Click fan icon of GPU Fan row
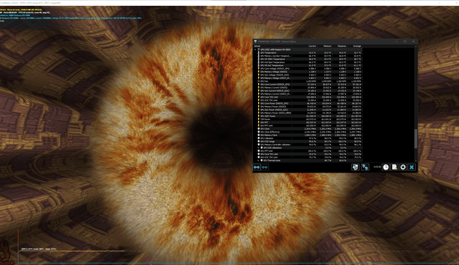The image size is (459, 265). click(259, 81)
